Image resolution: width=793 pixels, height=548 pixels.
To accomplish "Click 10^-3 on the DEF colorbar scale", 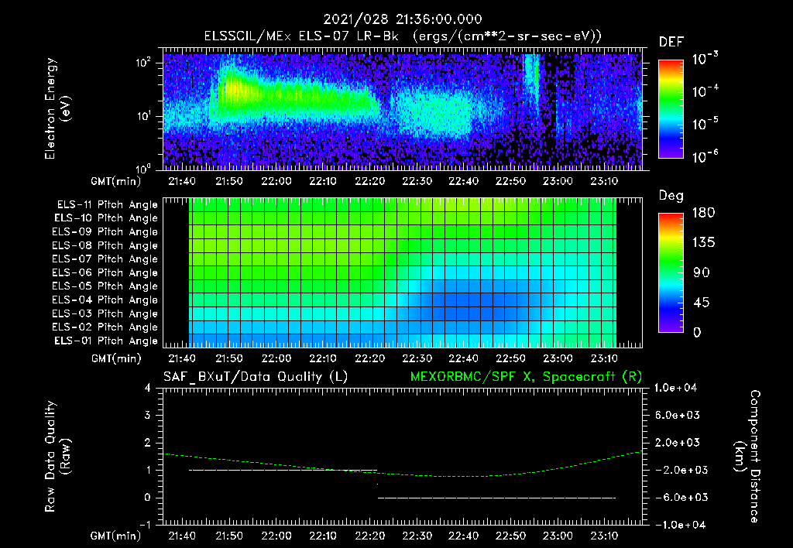I will pyautogui.click(x=705, y=59).
